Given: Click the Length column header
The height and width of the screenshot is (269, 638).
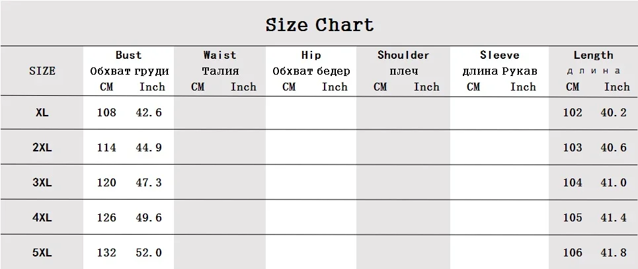Looking at the screenshot, I should [x=593, y=56].
